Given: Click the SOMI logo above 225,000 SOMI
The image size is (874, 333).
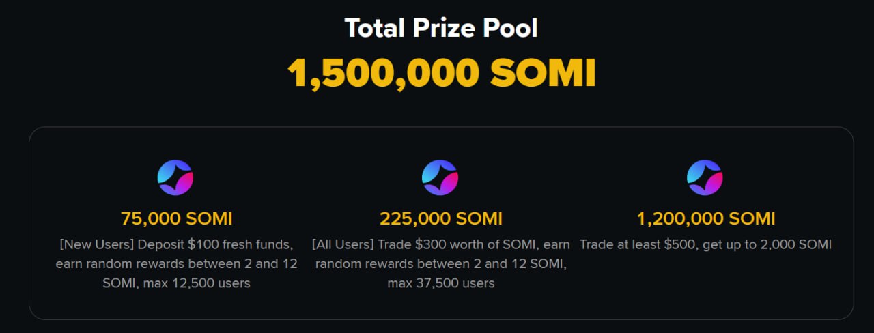Looking at the screenshot, I should pyautogui.click(x=440, y=177).
